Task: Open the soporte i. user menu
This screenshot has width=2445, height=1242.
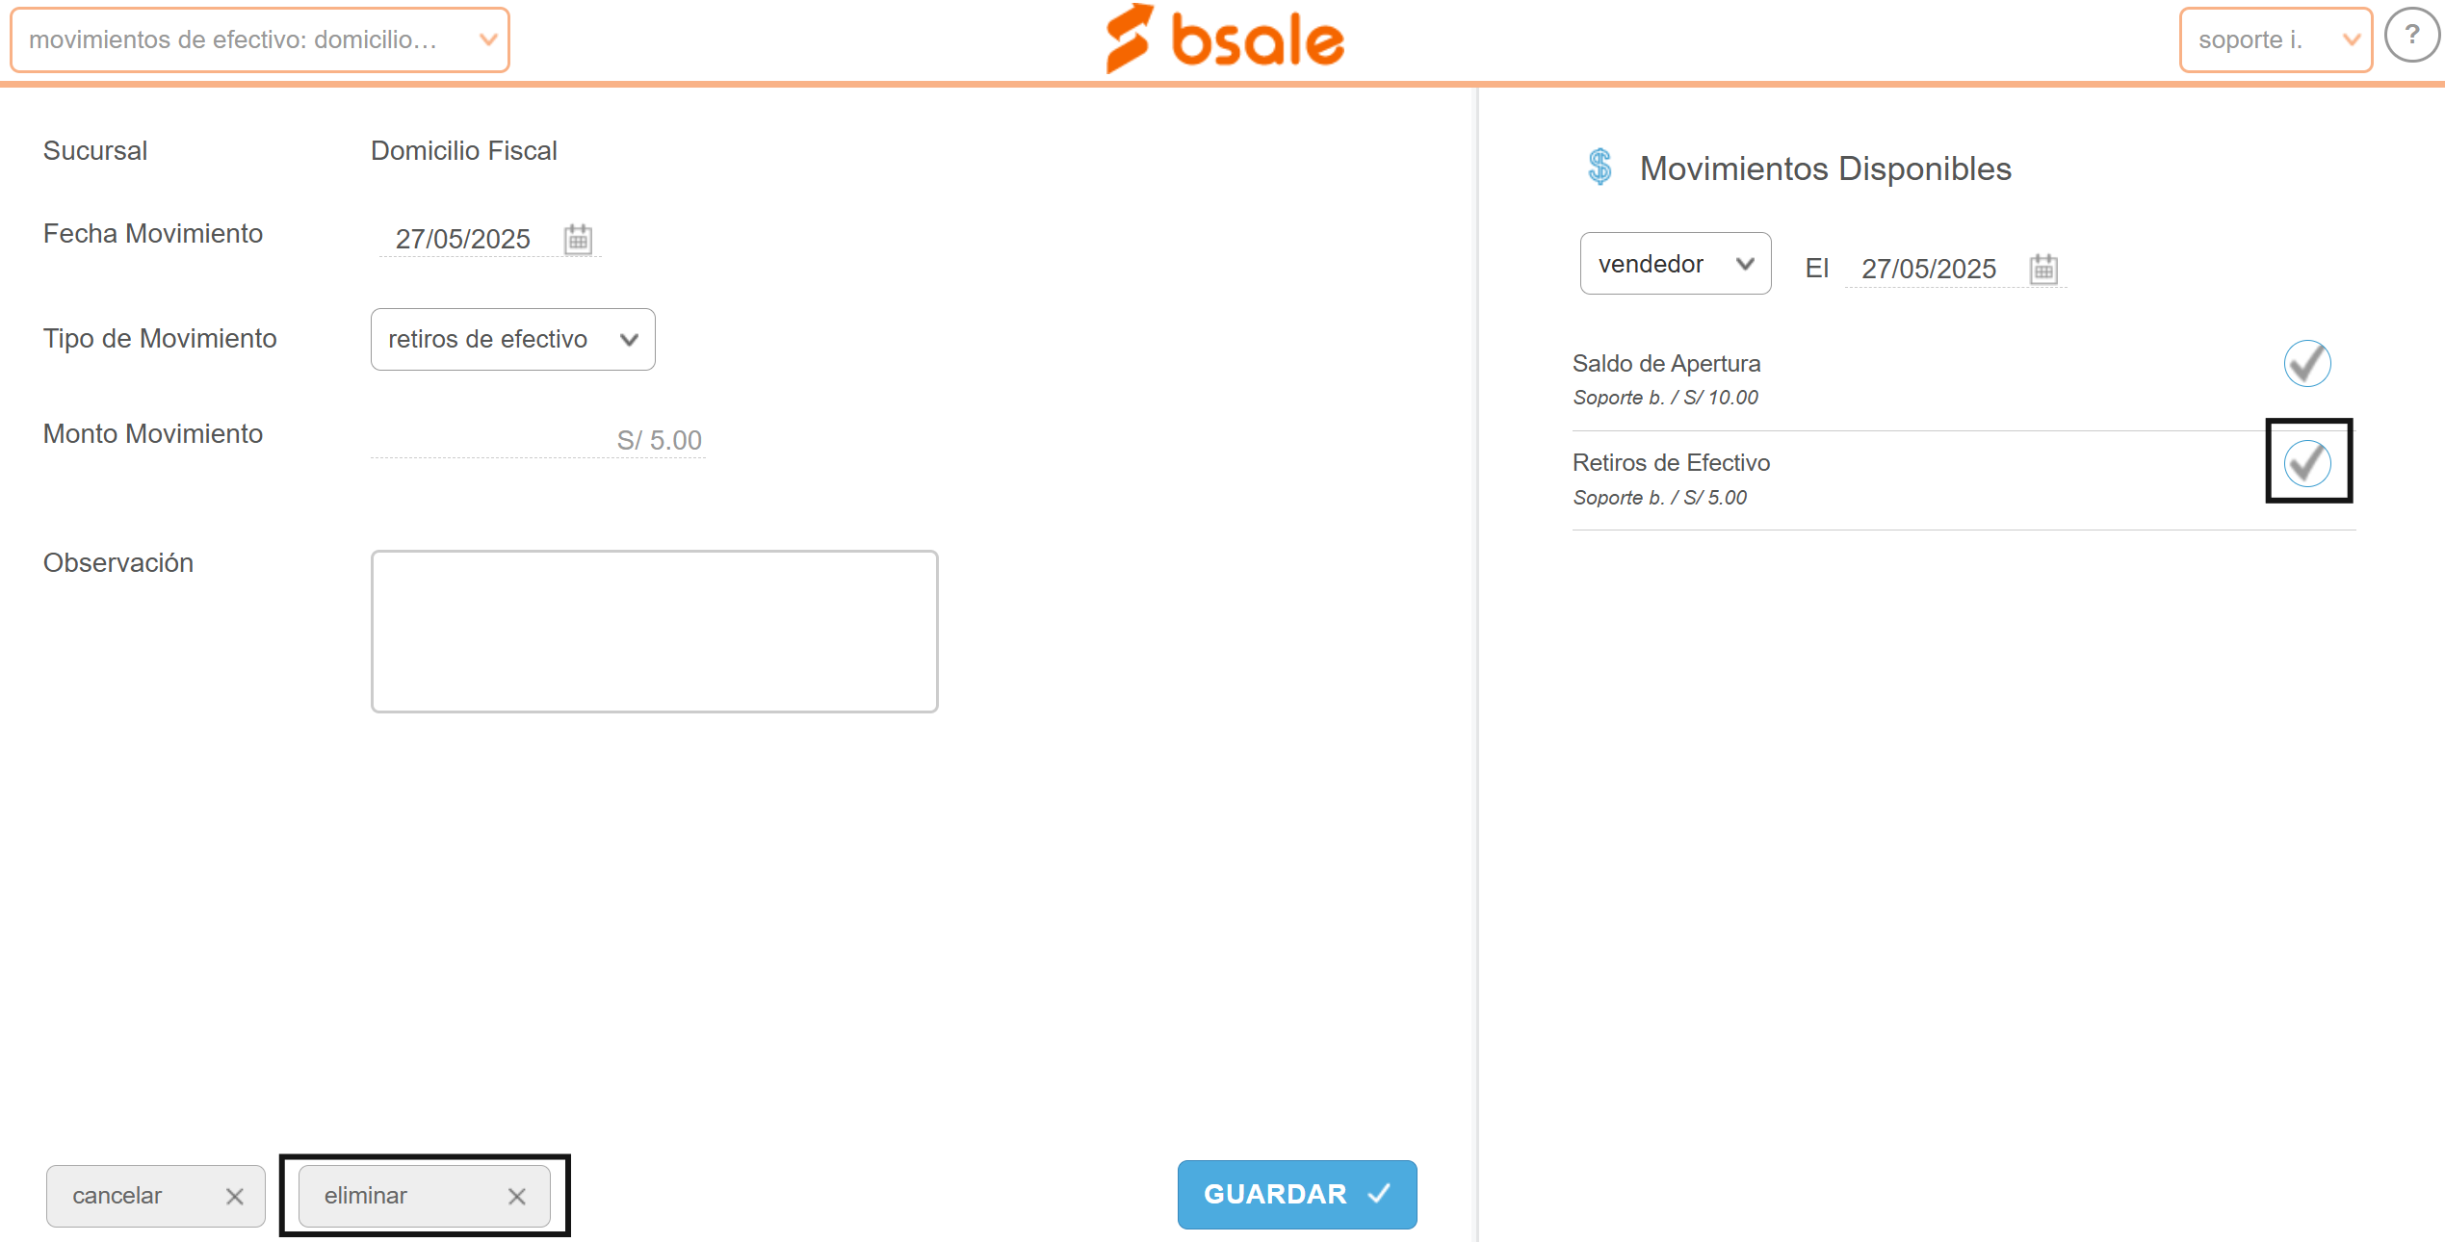Action: tap(2276, 39)
